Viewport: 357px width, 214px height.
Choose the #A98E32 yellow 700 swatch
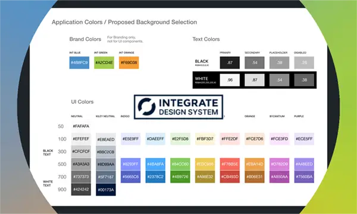click(x=205, y=177)
